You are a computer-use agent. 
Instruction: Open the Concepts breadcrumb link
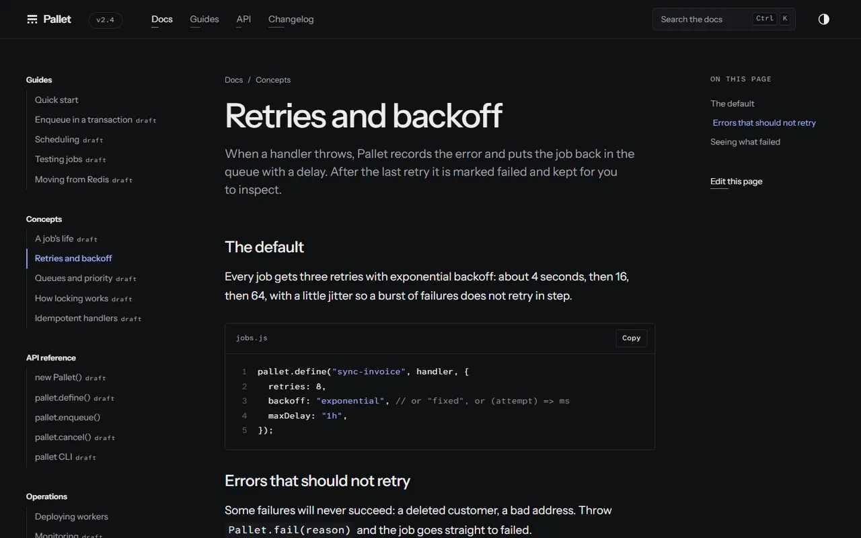pos(273,80)
